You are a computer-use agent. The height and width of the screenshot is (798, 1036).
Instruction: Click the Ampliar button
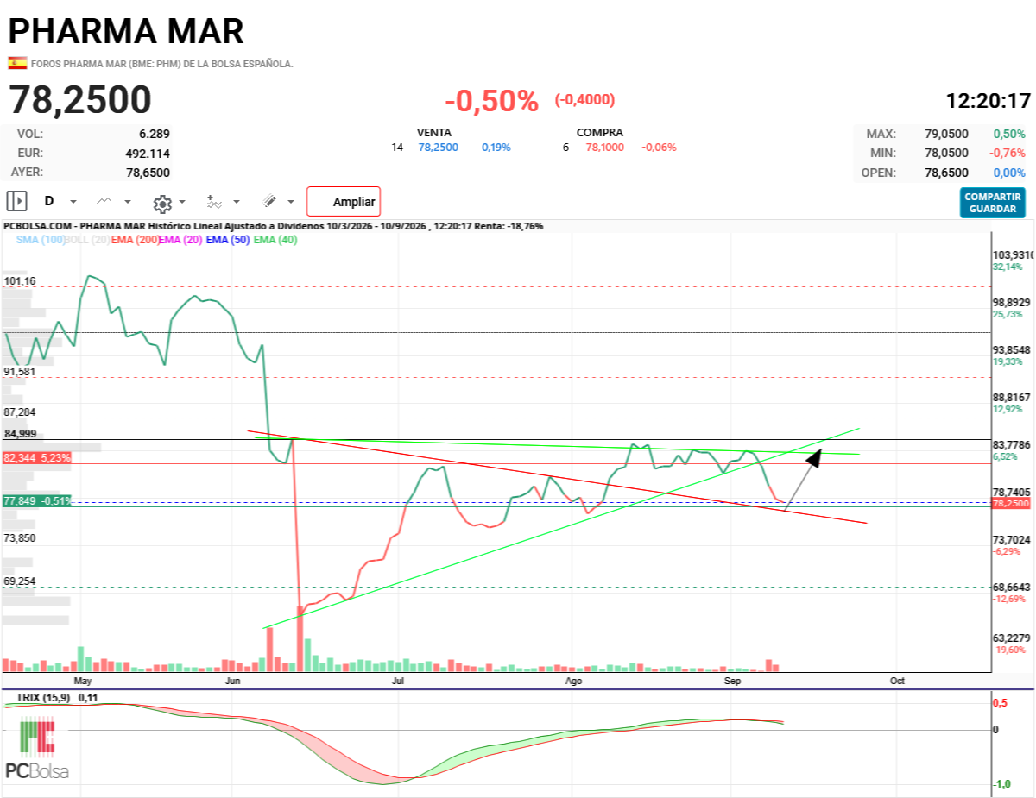coord(344,202)
